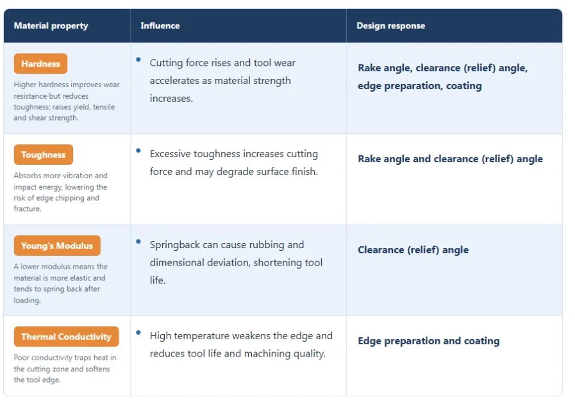The height and width of the screenshot is (411, 575).
Task: Select the lower modulus description paragraph
Action: (60, 283)
